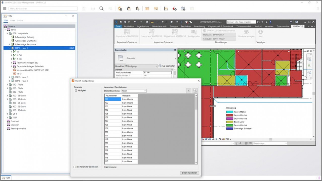The image size is (322, 181).
Task: Click the undo arrow in Revit quick access bar
Action: click(135, 22)
